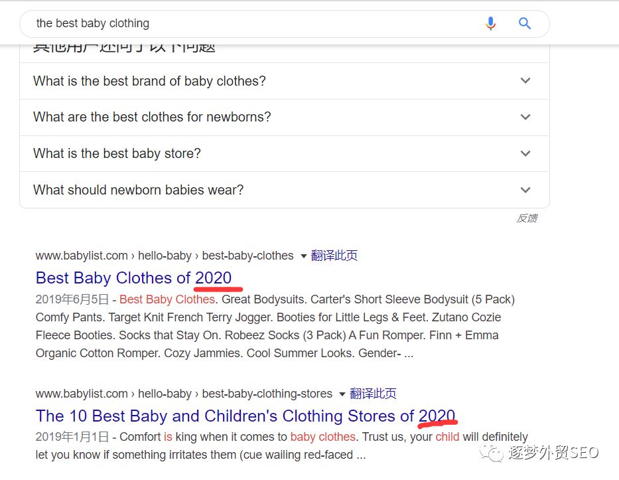This screenshot has width=619, height=480.
Task: Expand 'What is the best brand of baby clothes?'
Action: [x=284, y=81]
